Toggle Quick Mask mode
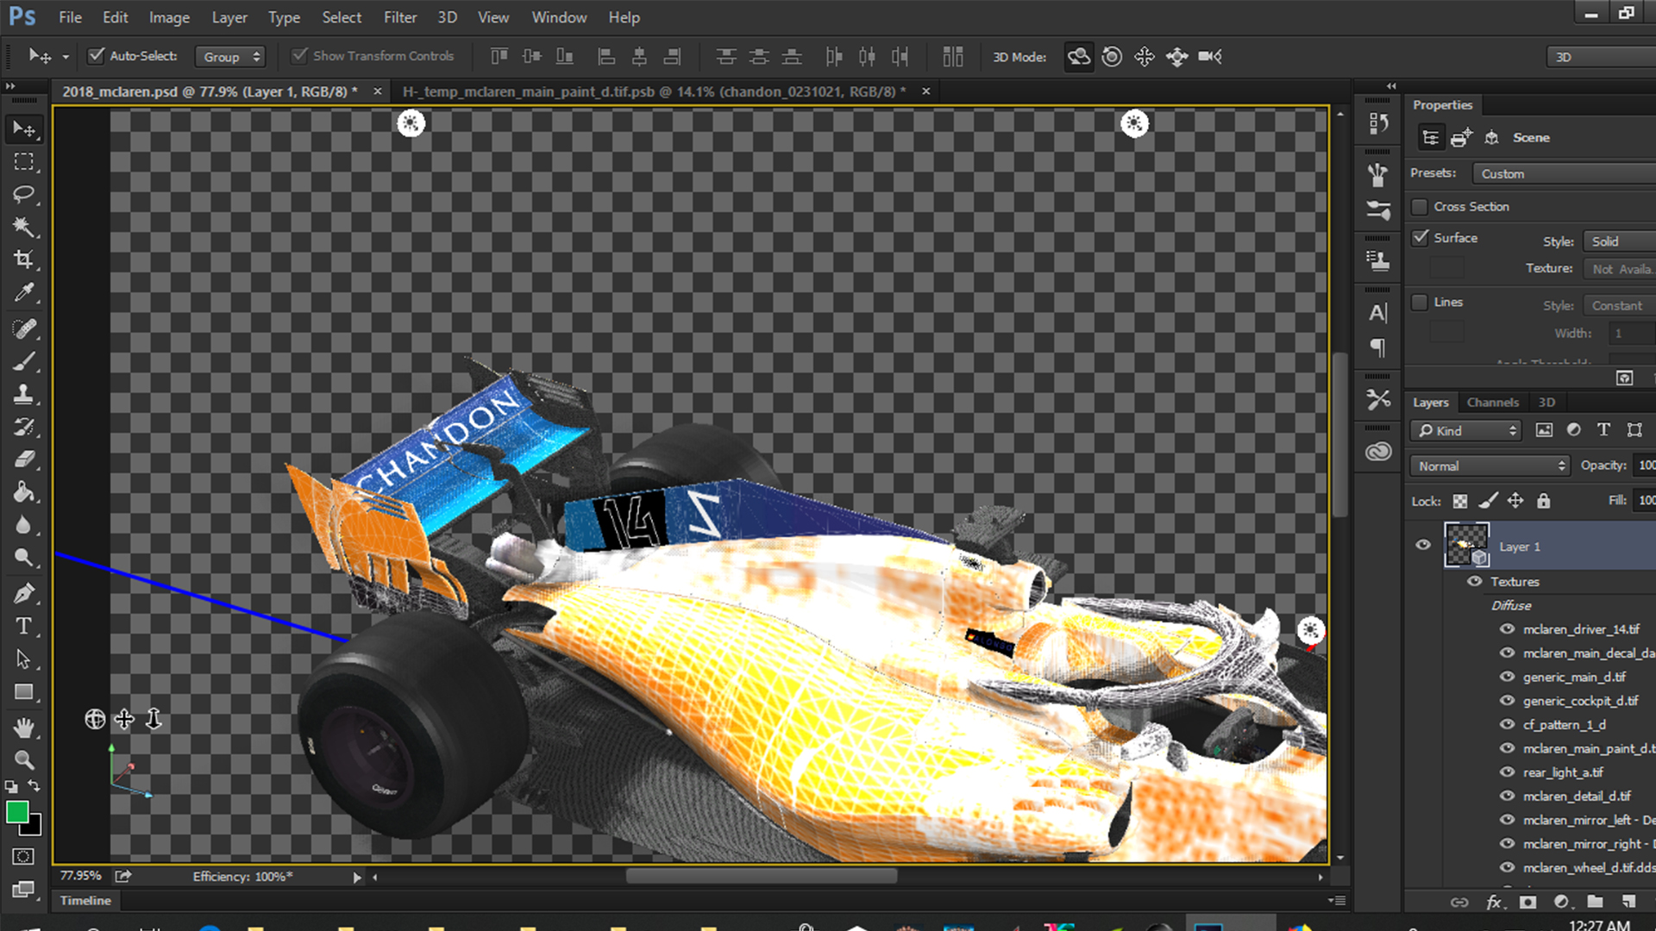This screenshot has height=931, width=1656. tap(23, 856)
